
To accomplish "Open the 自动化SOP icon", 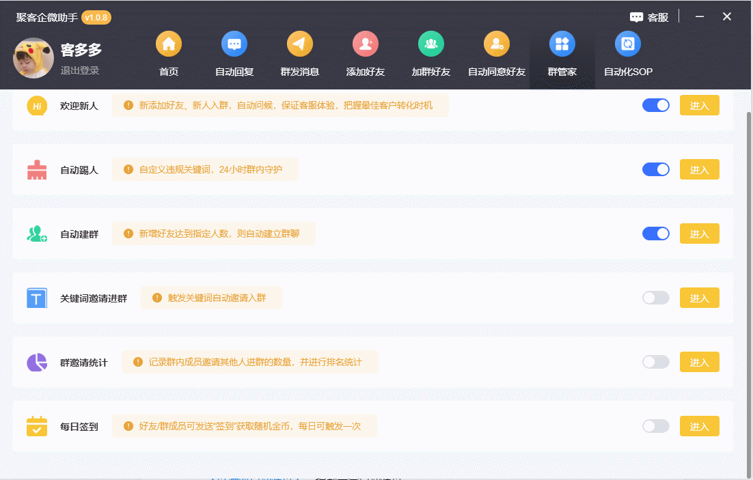I will click(628, 44).
